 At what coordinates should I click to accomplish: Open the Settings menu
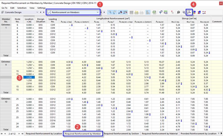pyautogui.click(x=41, y=8)
